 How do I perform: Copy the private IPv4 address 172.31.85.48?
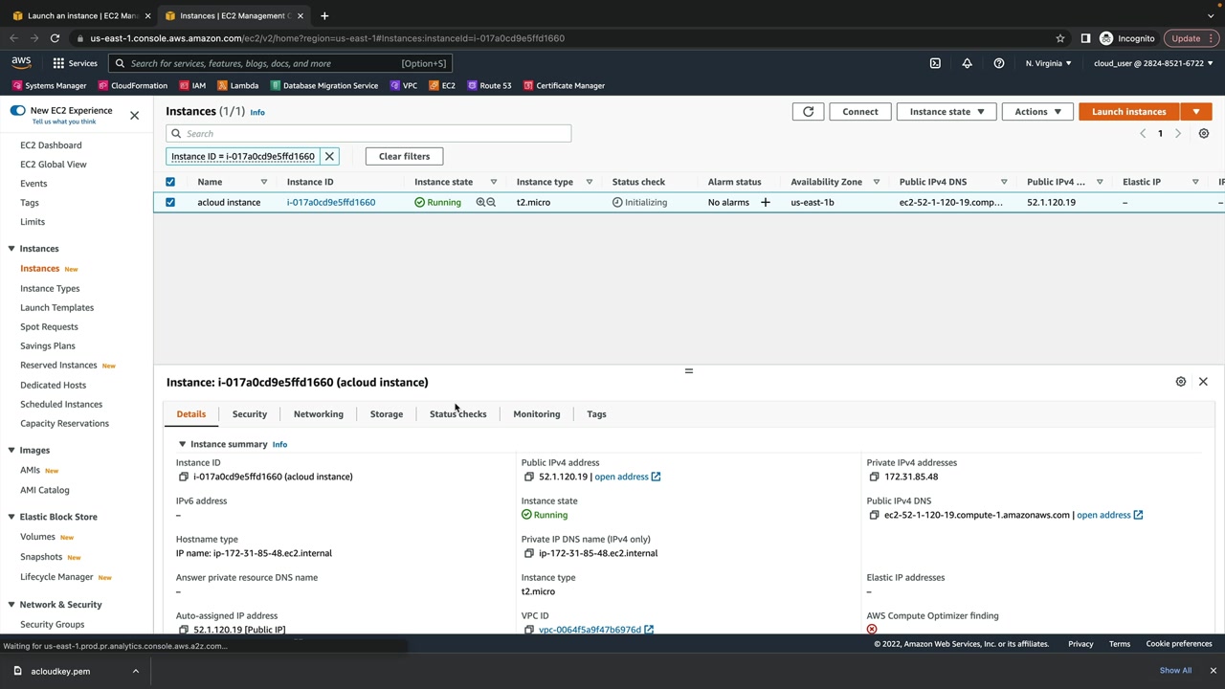click(x=875, y=477)
